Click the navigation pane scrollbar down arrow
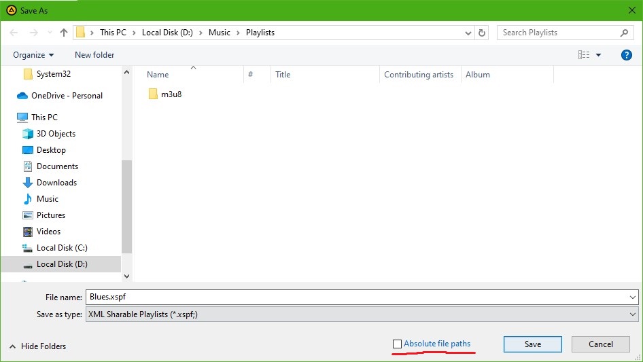Viewport: 643px width, 362px height. tap(126, 276)
